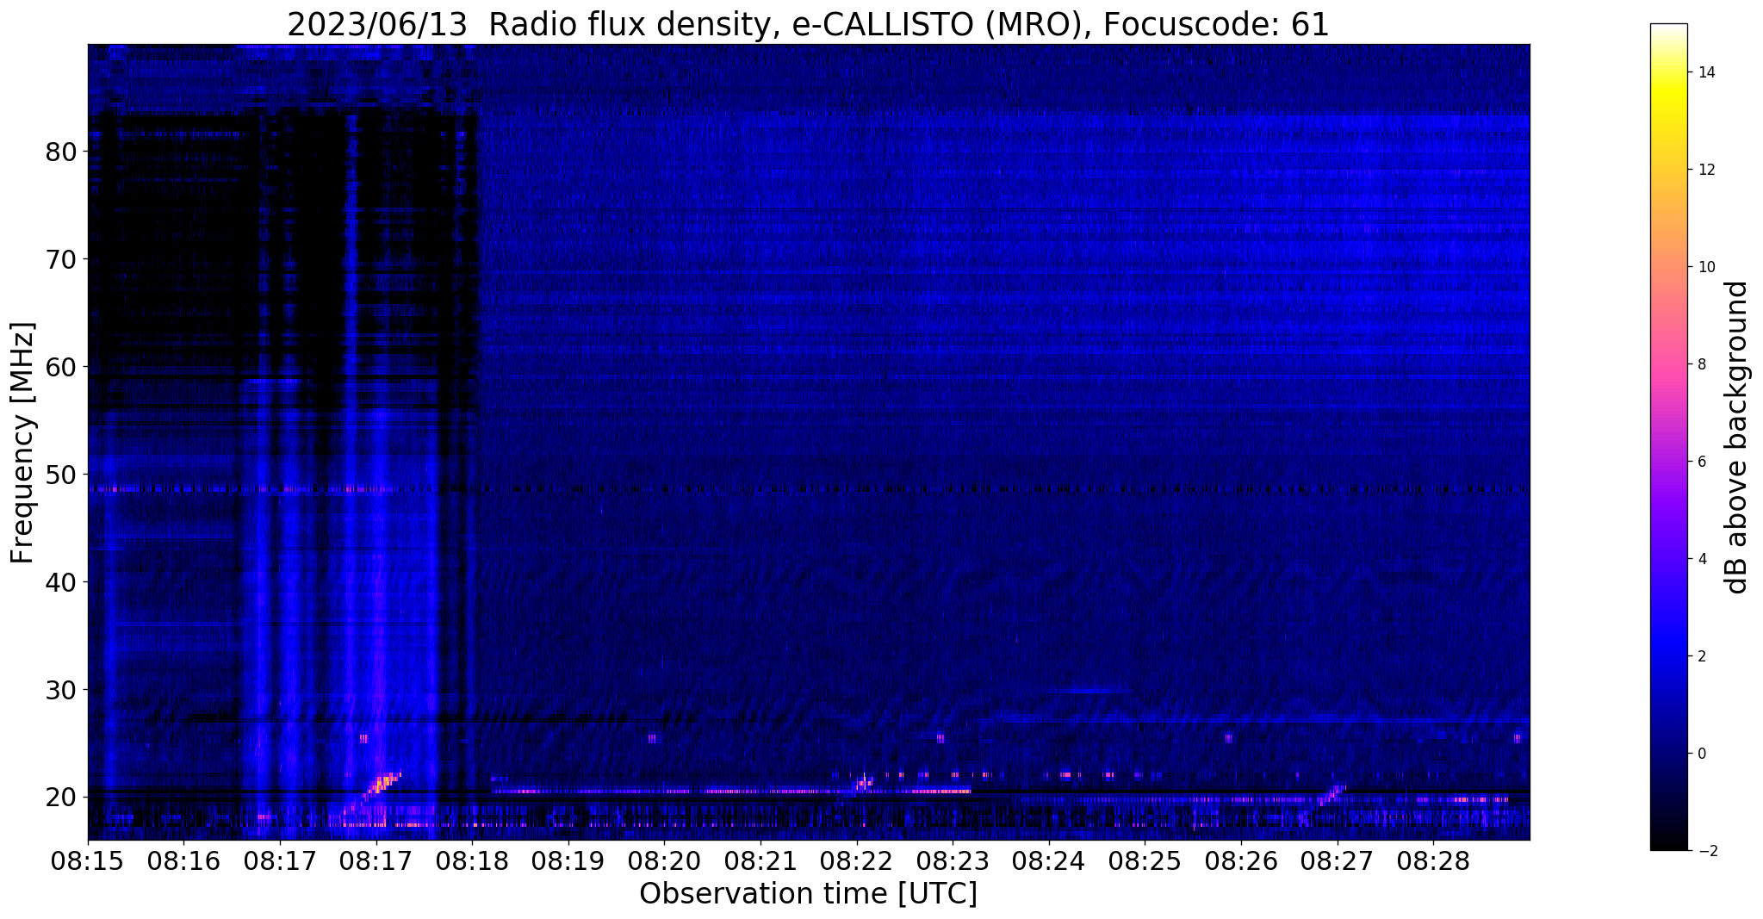The width and height of the screenshot is (1763, 919).
Task: Click the 'Frequency [MHz]' y-axis label
Action: [23, 443]
